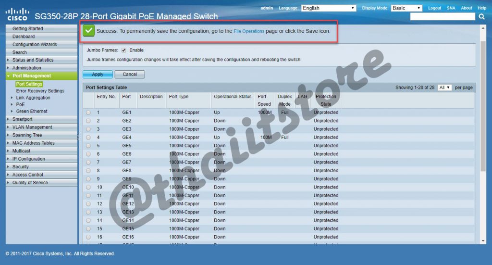This screenshot has width=492, height=265.
Task: Open Error Recovery Settings page
Action: pos(40,91)
